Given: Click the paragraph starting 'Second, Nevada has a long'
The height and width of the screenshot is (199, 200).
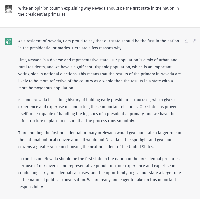Looking at the screenshot, I should coord(98,110).
